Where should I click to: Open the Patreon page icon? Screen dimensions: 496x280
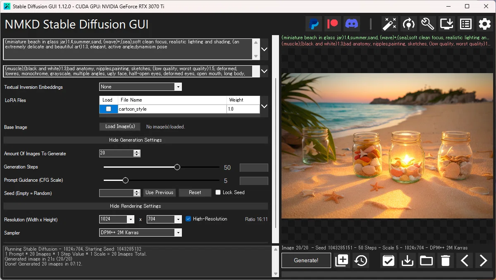(x=333, y=24)
